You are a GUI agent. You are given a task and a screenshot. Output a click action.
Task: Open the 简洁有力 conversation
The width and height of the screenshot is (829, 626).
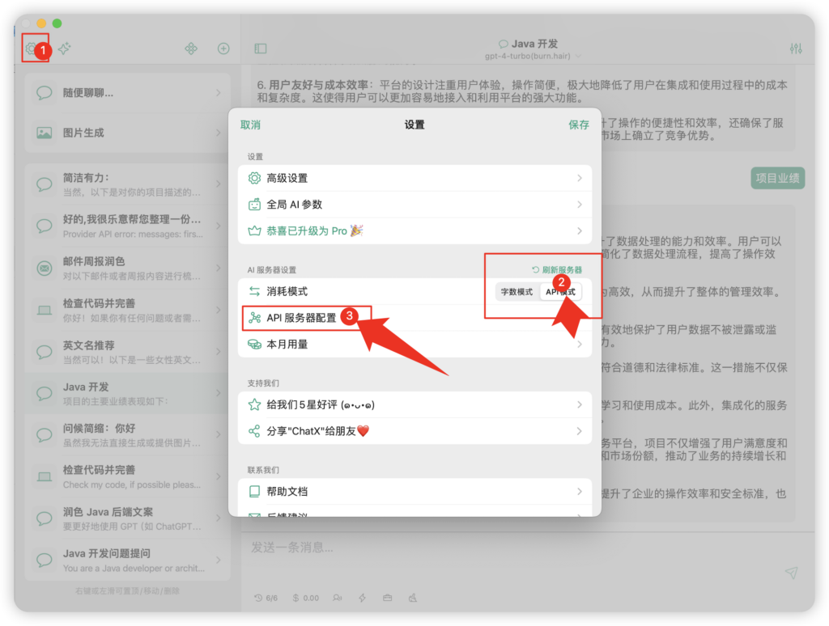coord(127,184)
